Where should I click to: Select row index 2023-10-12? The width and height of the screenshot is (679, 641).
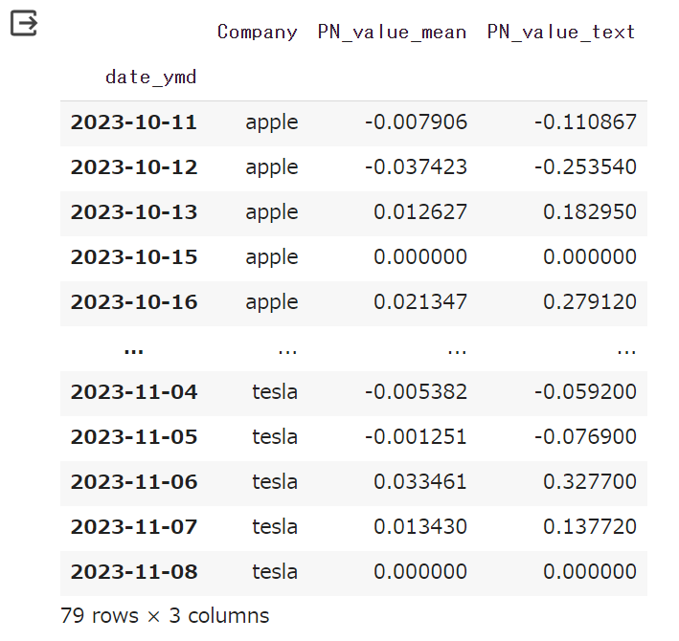[x=134, y=167]
